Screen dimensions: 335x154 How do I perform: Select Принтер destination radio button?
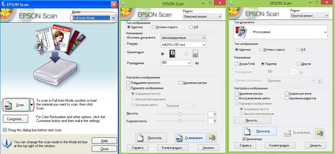(263, 64)
